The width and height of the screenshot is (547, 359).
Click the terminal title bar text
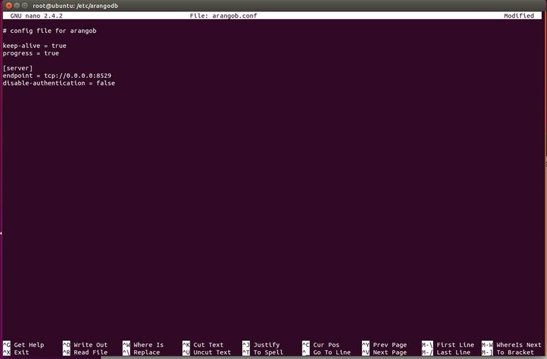75,5
